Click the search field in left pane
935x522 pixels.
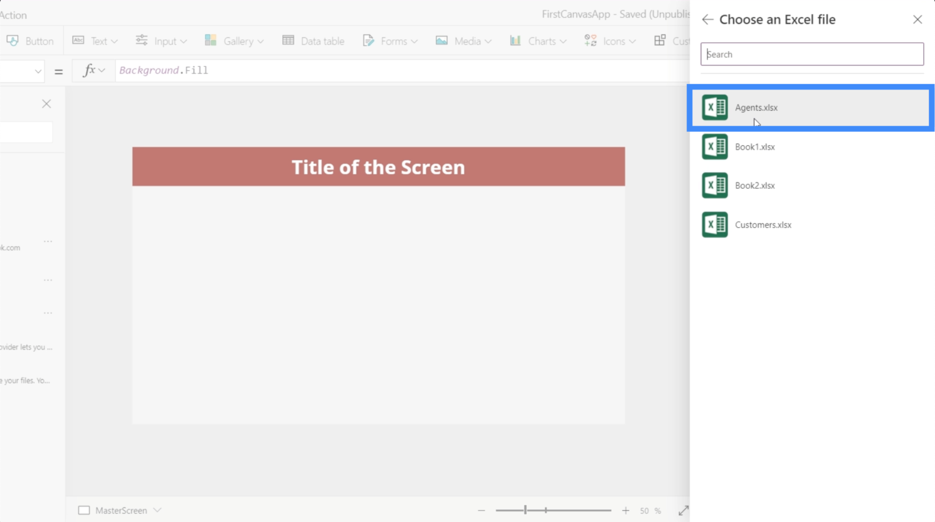coord(26,132)
